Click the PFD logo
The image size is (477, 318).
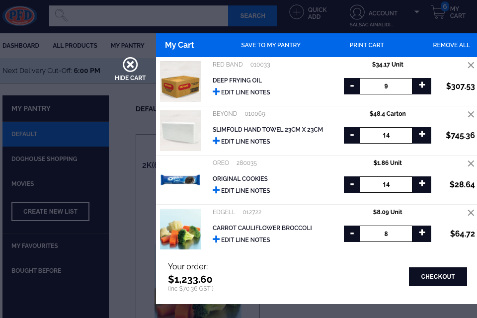click(20, 15)
